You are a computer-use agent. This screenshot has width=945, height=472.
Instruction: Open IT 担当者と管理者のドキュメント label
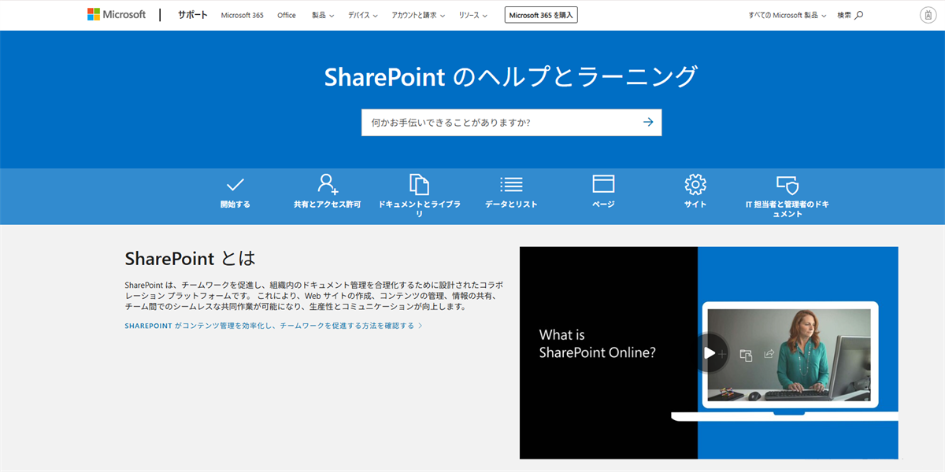[x=787, y=208]
